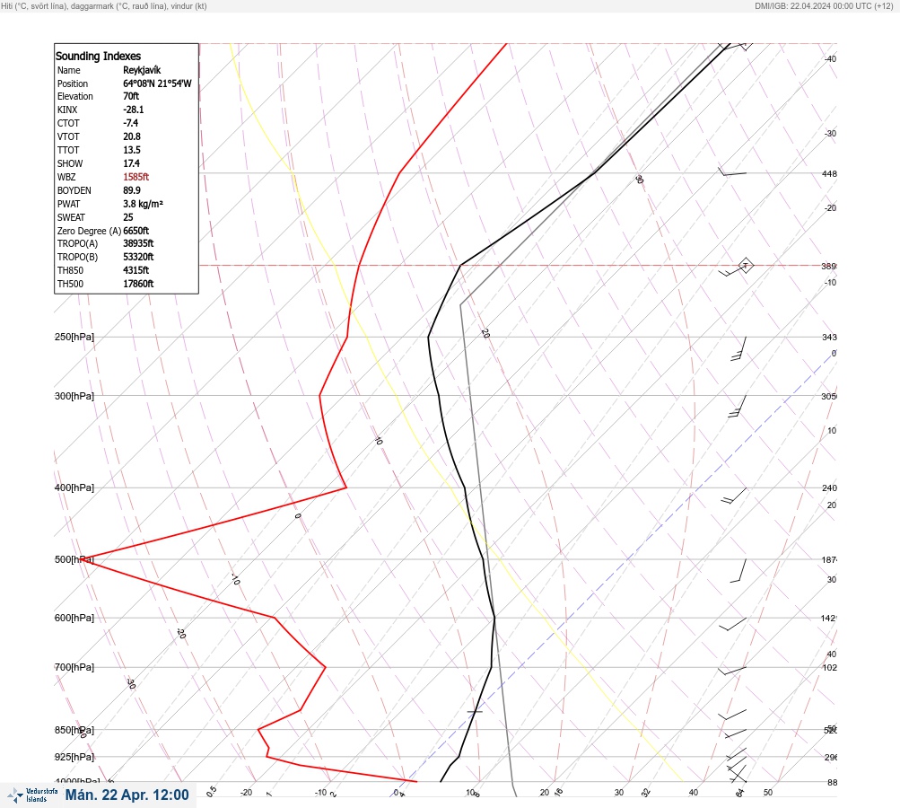Click the BOYDEN value '89.9'
900x808 pixels.
[x=131, y=190]
